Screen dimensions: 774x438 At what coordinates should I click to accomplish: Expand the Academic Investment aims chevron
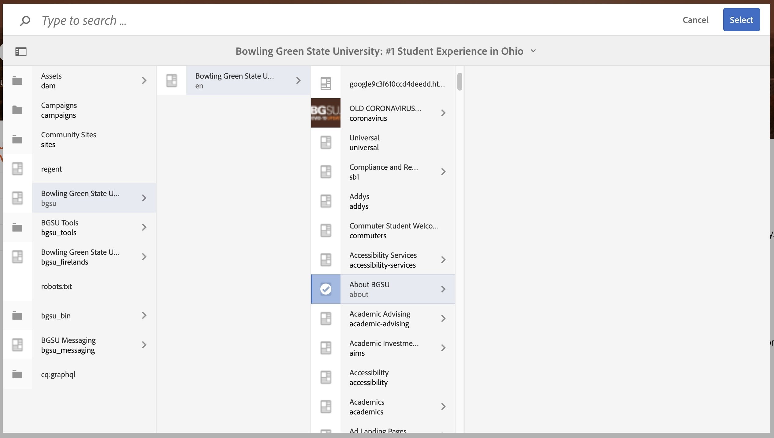pyautogui.click(x=443, y=348)
